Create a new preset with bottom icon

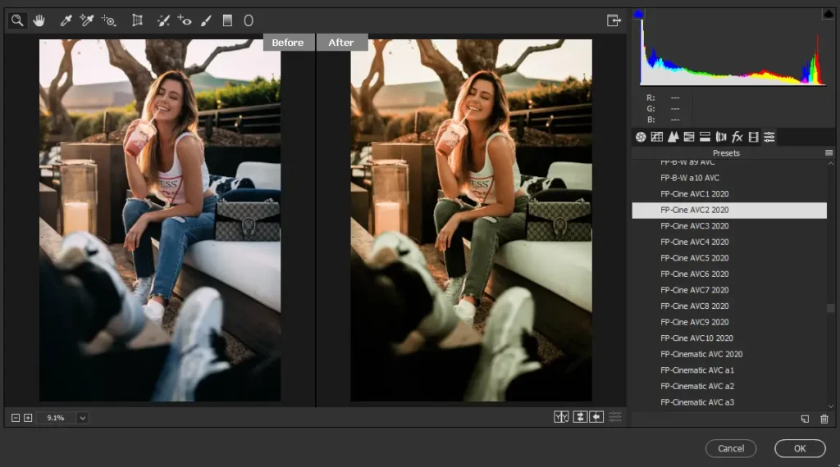tap(805, 419)
